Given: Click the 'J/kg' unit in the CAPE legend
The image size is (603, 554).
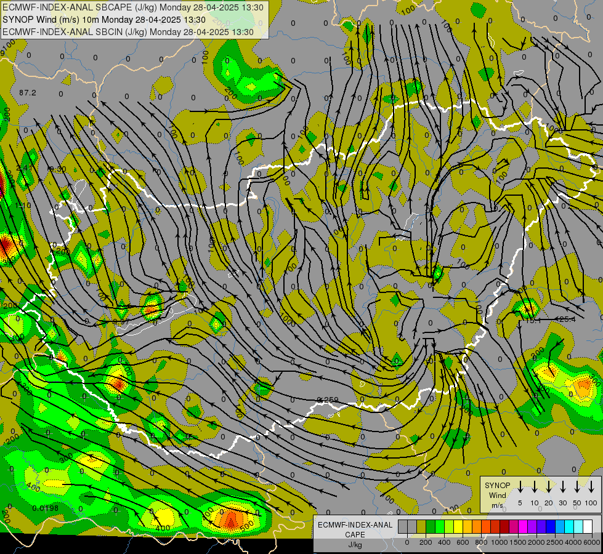Looking at the screenshot, I should pyautogui.click(x=355, y=545).
